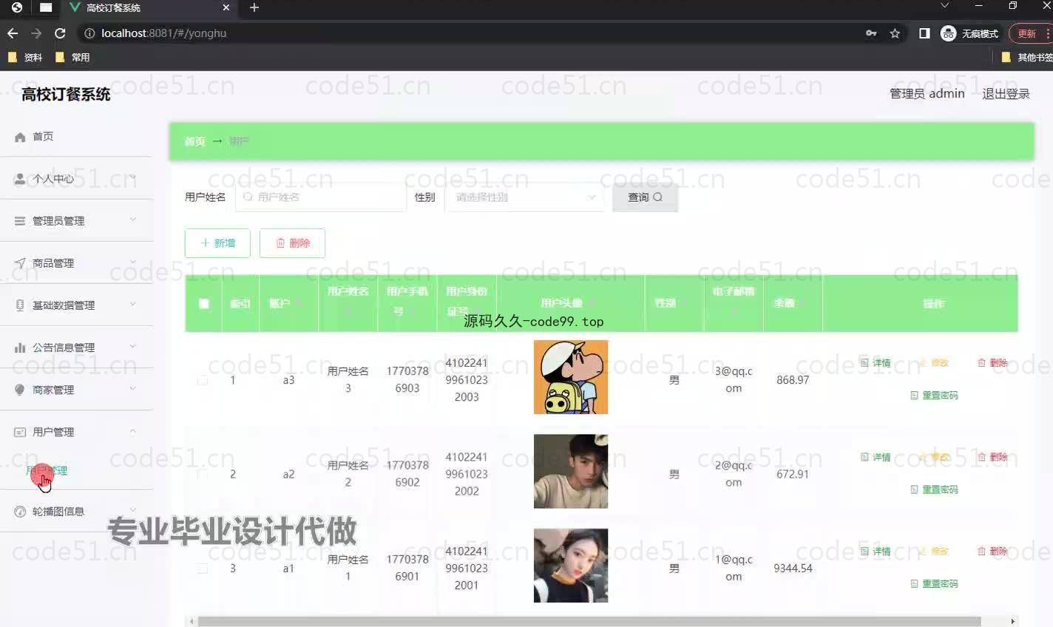Expand 基础数据管理 menu chevron
Image resolution: width=1053 pixels, height=627 pixels.
pyautogui.click(x=133, y=304)
